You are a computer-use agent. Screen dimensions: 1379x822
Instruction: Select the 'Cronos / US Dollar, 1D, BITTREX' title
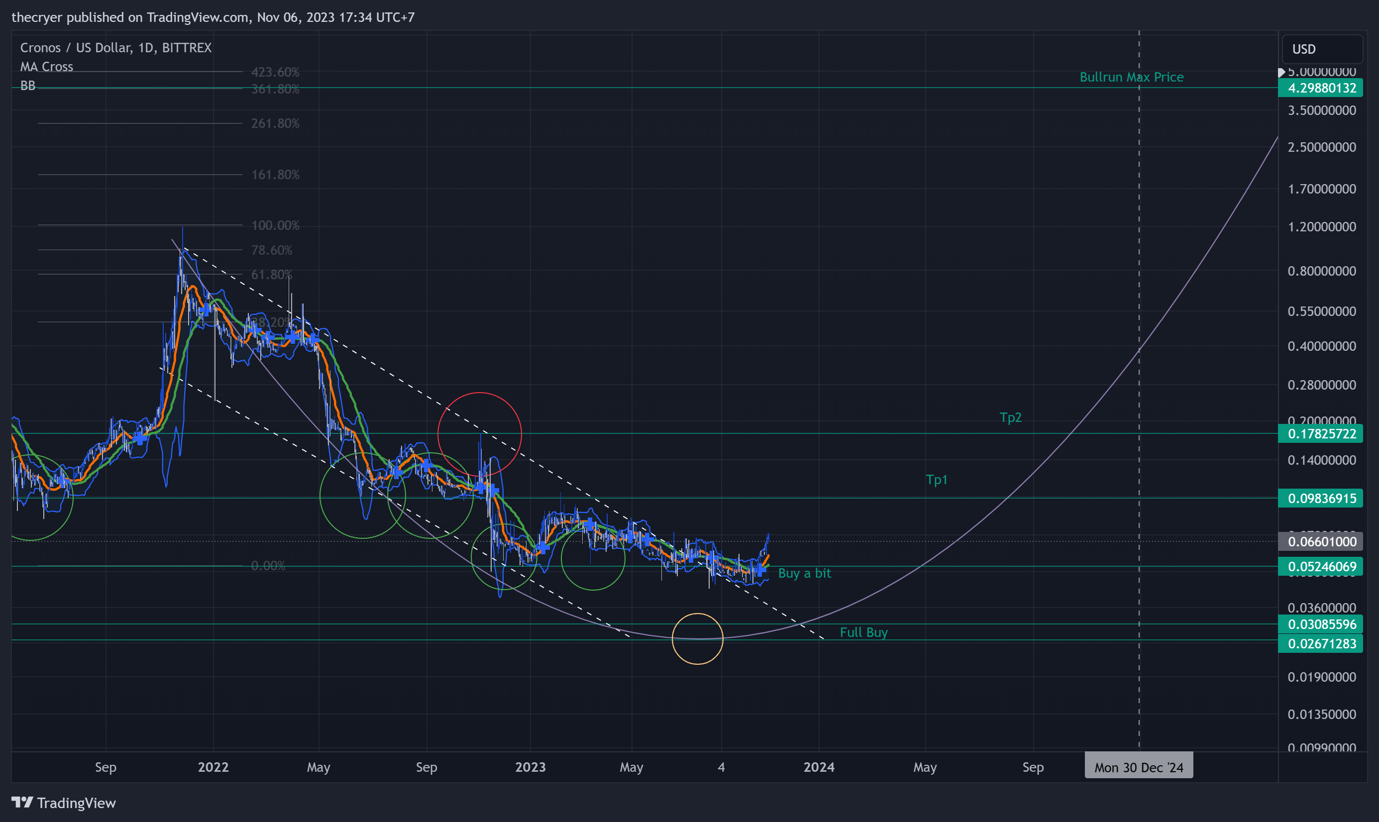tap(116, 48)
